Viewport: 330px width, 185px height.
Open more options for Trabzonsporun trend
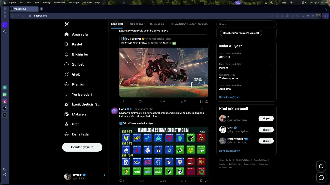272,76
